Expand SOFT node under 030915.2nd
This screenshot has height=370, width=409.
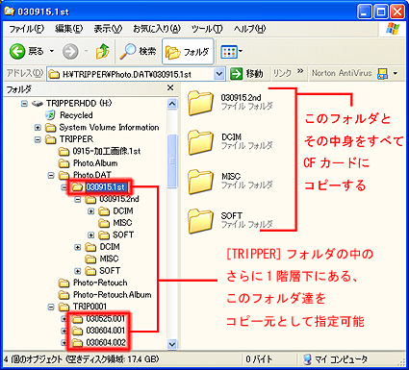pos(91,235)
